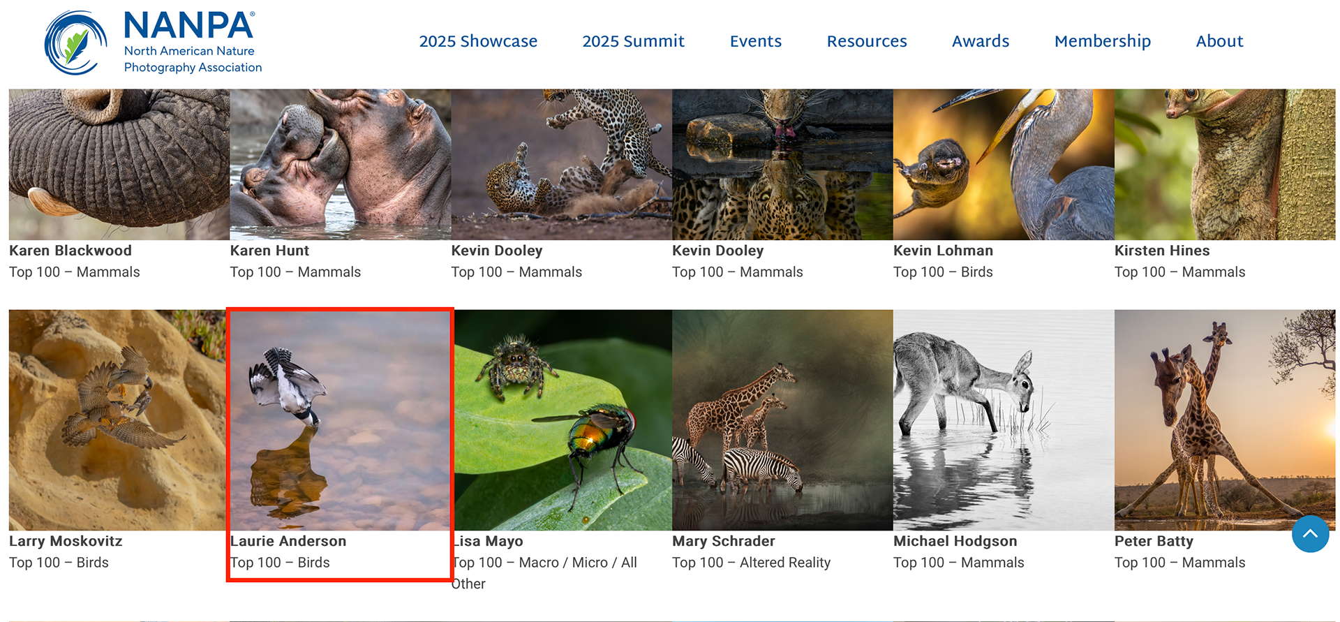Viewport: 1340px width, 622px height.
Task: Open the Awards menu
Action: pyautogui.click(x=981, y=41)
